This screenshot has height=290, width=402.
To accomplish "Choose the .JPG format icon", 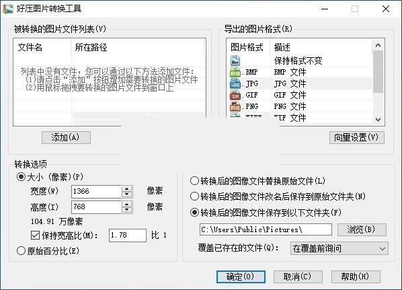I will tap(235, 83).
